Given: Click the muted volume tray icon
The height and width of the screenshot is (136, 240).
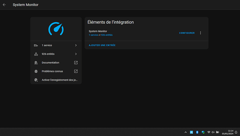Looking at the screenshot, I should (x=213, y=132).
